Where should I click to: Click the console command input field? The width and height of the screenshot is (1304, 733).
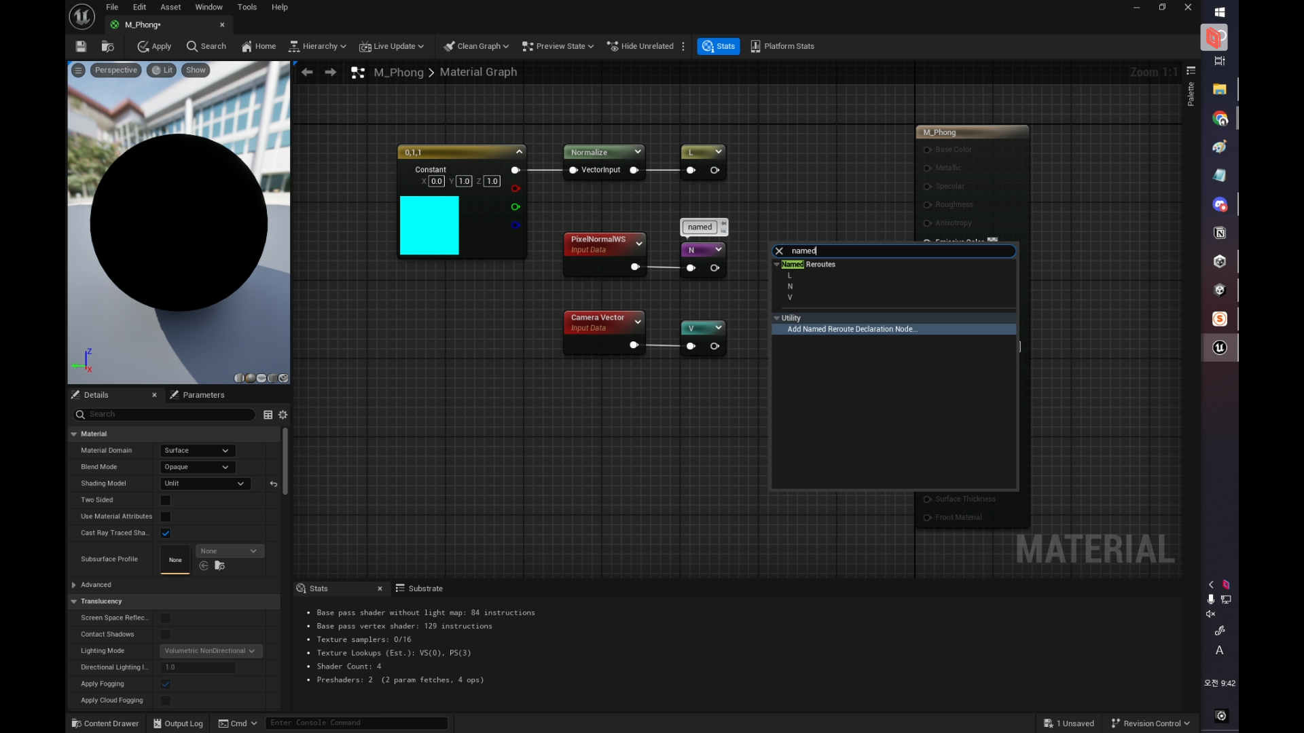pyautogui.click(x=357, y=723)
